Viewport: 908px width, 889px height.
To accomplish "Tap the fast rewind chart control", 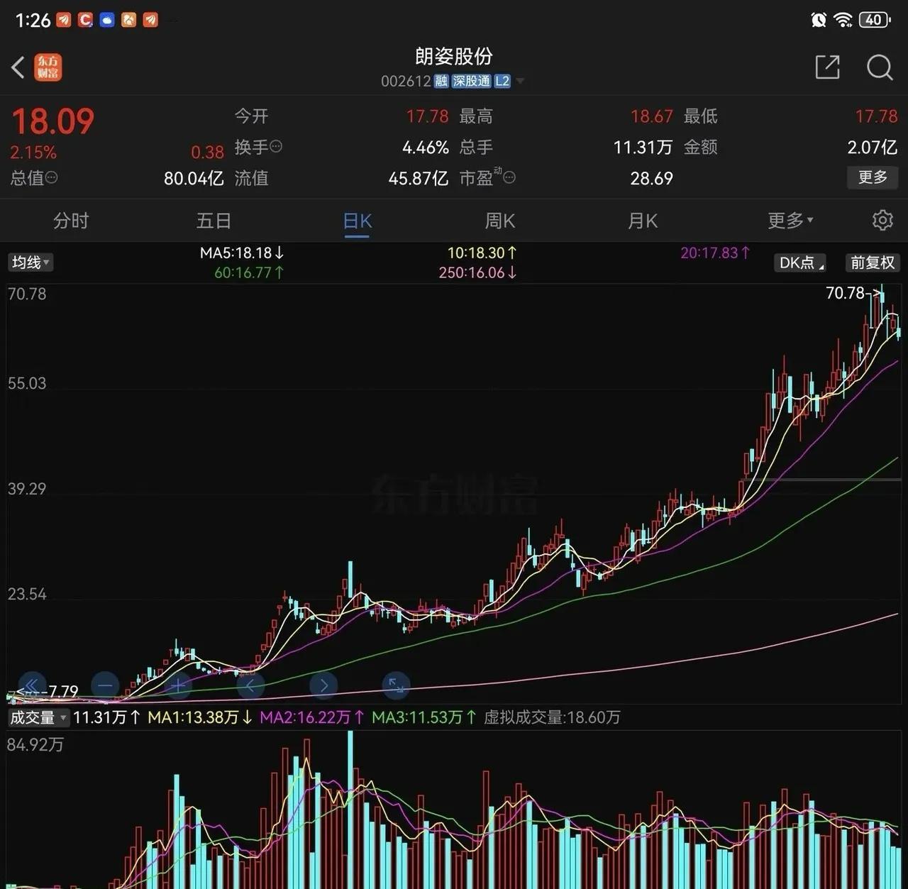I will pos(32,685).
